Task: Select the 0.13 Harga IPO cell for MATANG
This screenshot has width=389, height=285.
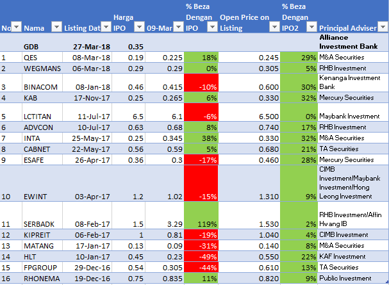Action: click(129, 245)
